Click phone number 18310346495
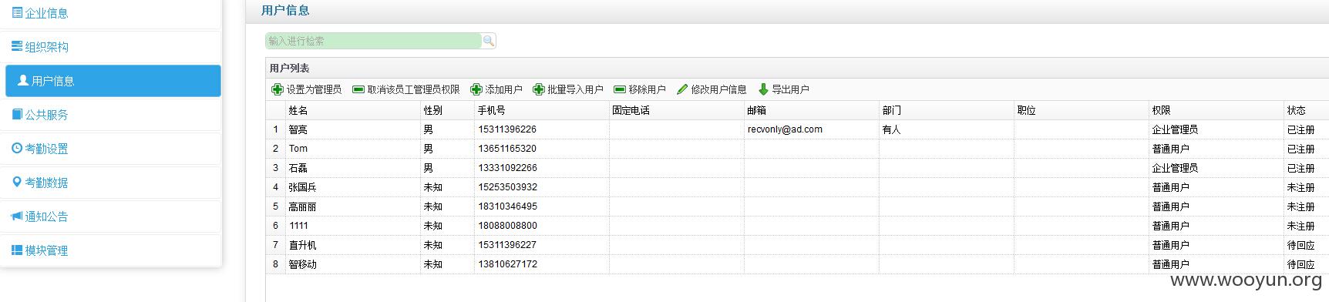This screenshot has height=302, width=1329. [x=507, y=206]
